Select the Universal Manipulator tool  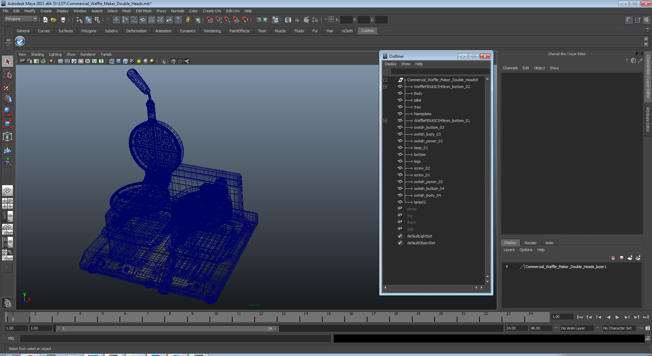tap(7, 137)
